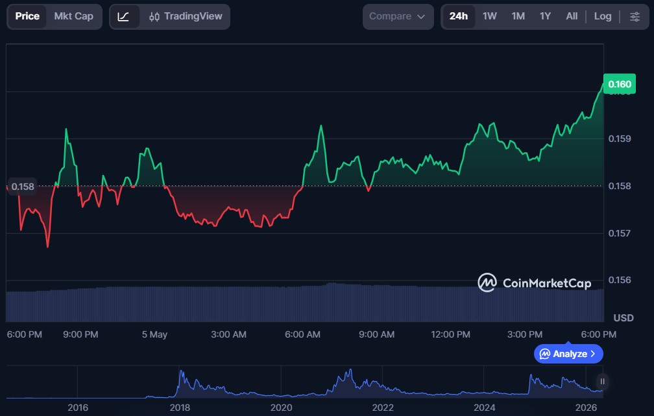
Task: Open the TradingView candlestick chart
Action: click(x=186, y=17)
